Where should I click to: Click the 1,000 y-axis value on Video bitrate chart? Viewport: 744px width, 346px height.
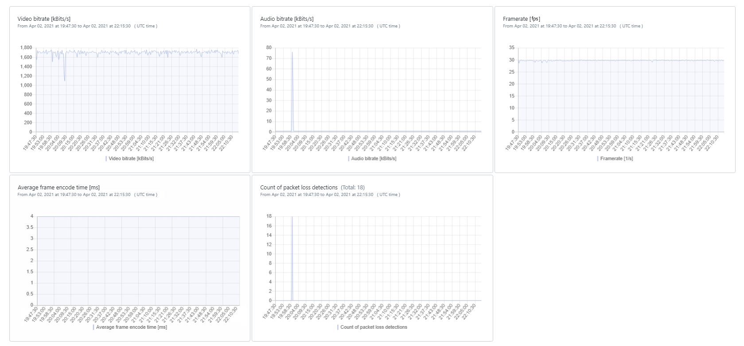(x=26, y=85)
